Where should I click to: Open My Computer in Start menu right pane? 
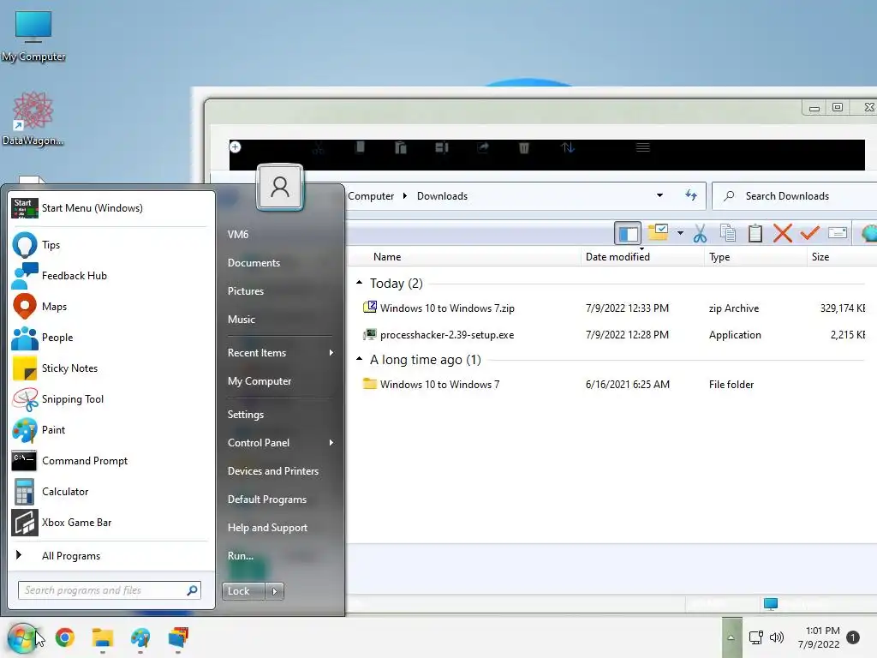point(260,381)
